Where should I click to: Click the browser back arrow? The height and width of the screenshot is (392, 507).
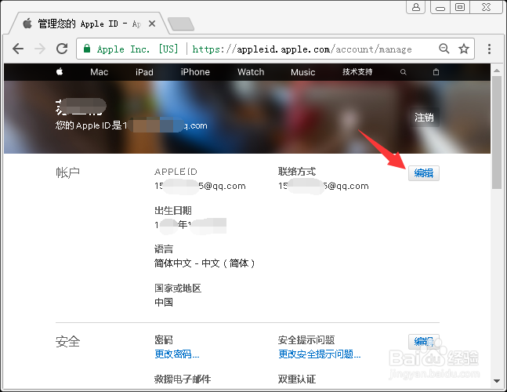(18, 49)
